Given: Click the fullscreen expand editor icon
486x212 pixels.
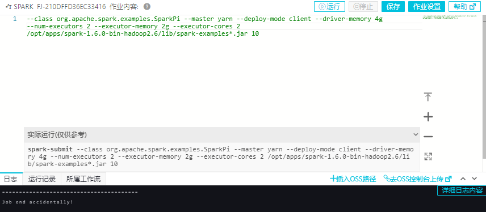Looking at the screenshot, I should [428, 156].
